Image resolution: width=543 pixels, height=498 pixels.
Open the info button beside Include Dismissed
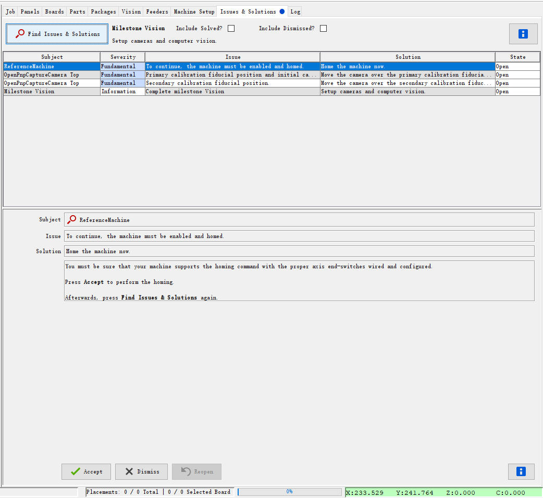coord(523,34)
